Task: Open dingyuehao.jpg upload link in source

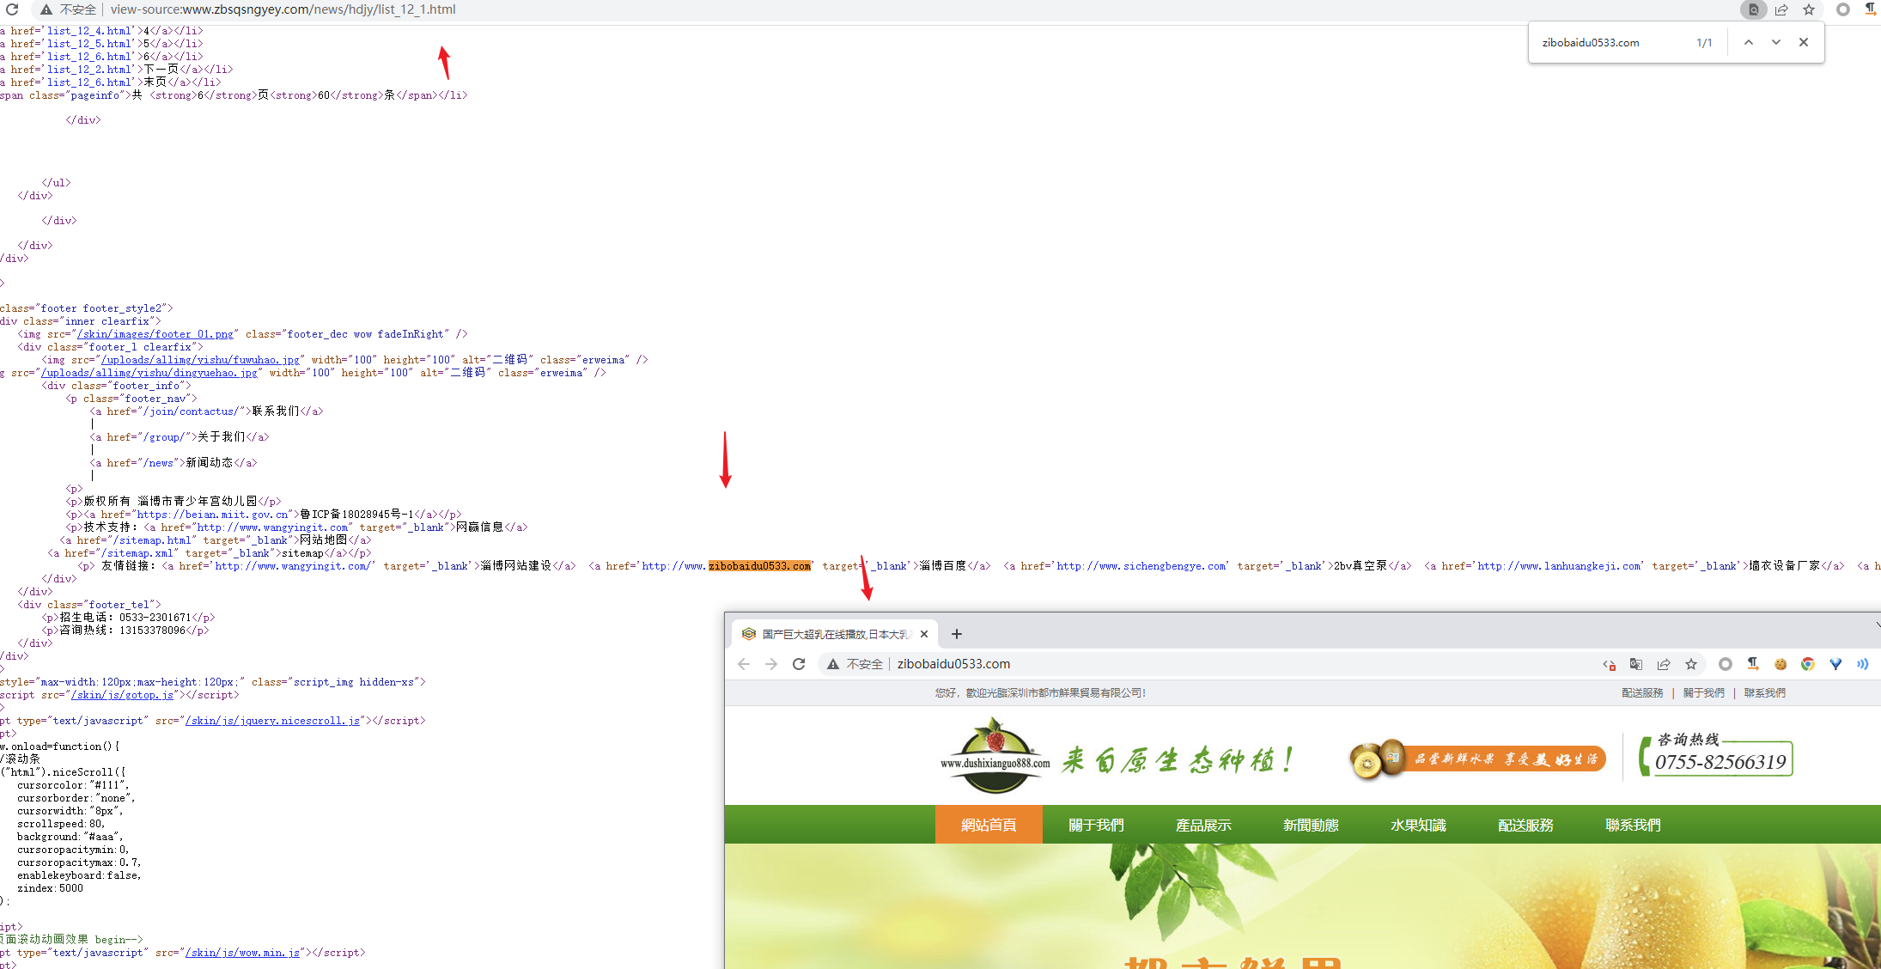Action: coord(149,373)
